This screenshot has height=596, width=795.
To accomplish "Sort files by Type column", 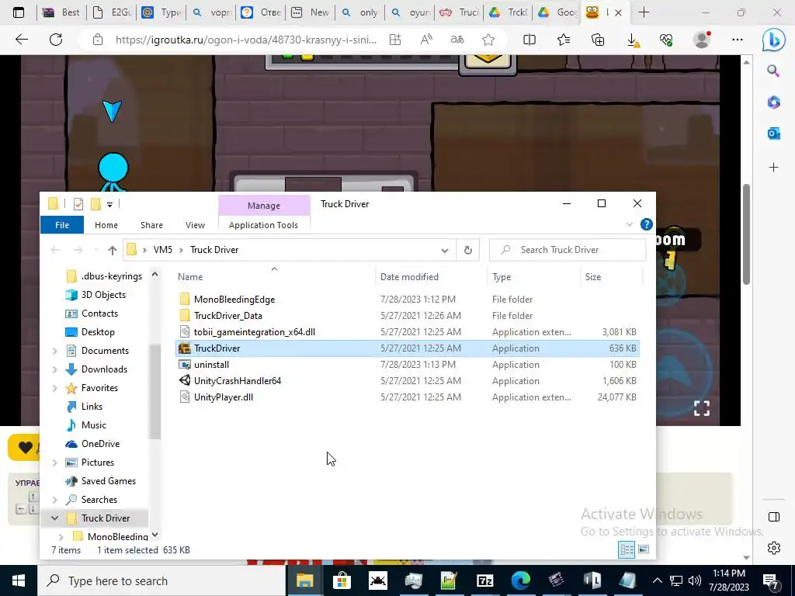I will (x=502, y=277).
